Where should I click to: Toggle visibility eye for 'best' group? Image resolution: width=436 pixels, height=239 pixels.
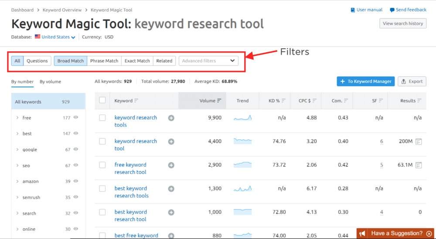click(x=75, y=133)
